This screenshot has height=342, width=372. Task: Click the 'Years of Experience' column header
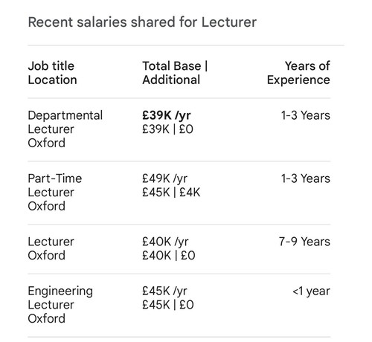[298, 73]
